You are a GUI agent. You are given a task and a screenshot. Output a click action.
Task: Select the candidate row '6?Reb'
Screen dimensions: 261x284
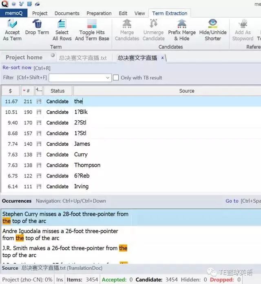[x=131, y=176]
